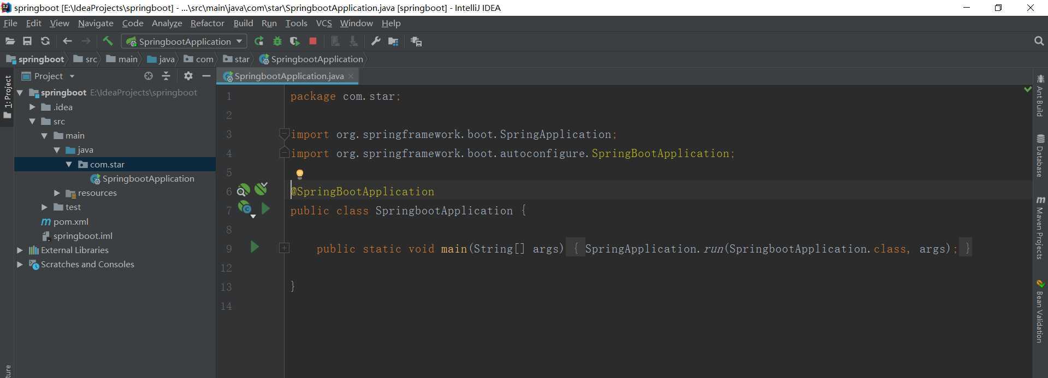1048x378 pixels.
Task: Open Search Everywhere magnifier icon
Action: 1039,41
